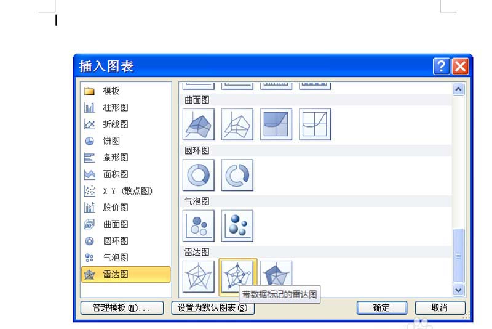
Task: Choose the exploded doughnut chart thumbnail
Action: [x=237, y=175]
